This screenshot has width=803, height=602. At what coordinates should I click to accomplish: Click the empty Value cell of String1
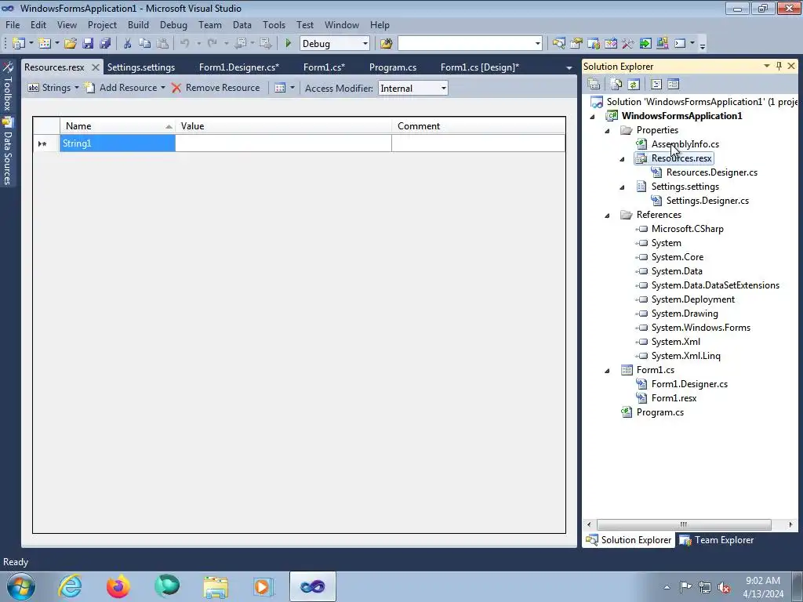click(283, 143)
